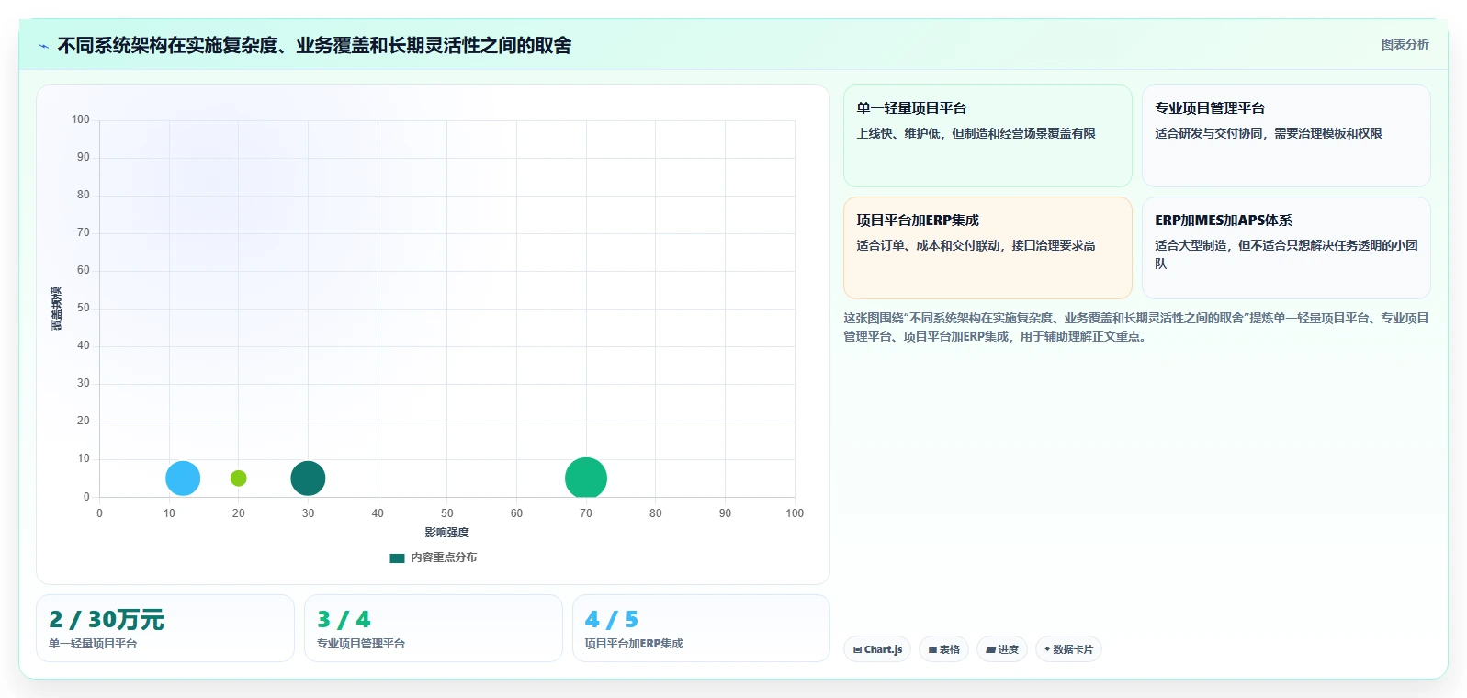
Task: Click the 影响强度 x-axis title
Action: click(447, 533)
